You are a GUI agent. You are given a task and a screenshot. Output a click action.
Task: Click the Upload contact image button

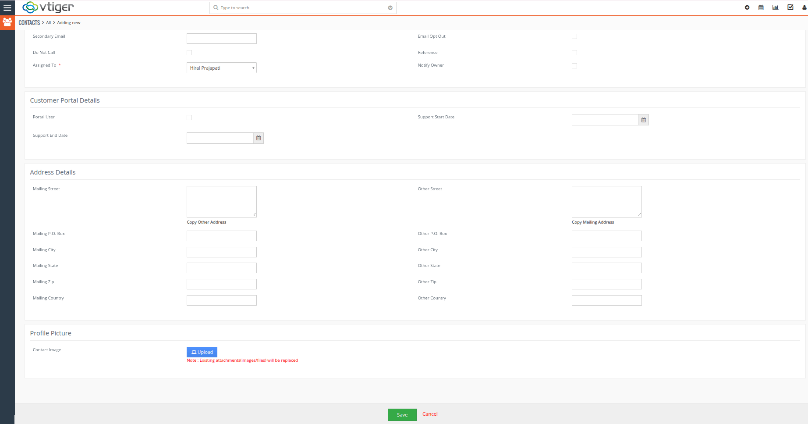pyautogui.click(x=202, y=352)
